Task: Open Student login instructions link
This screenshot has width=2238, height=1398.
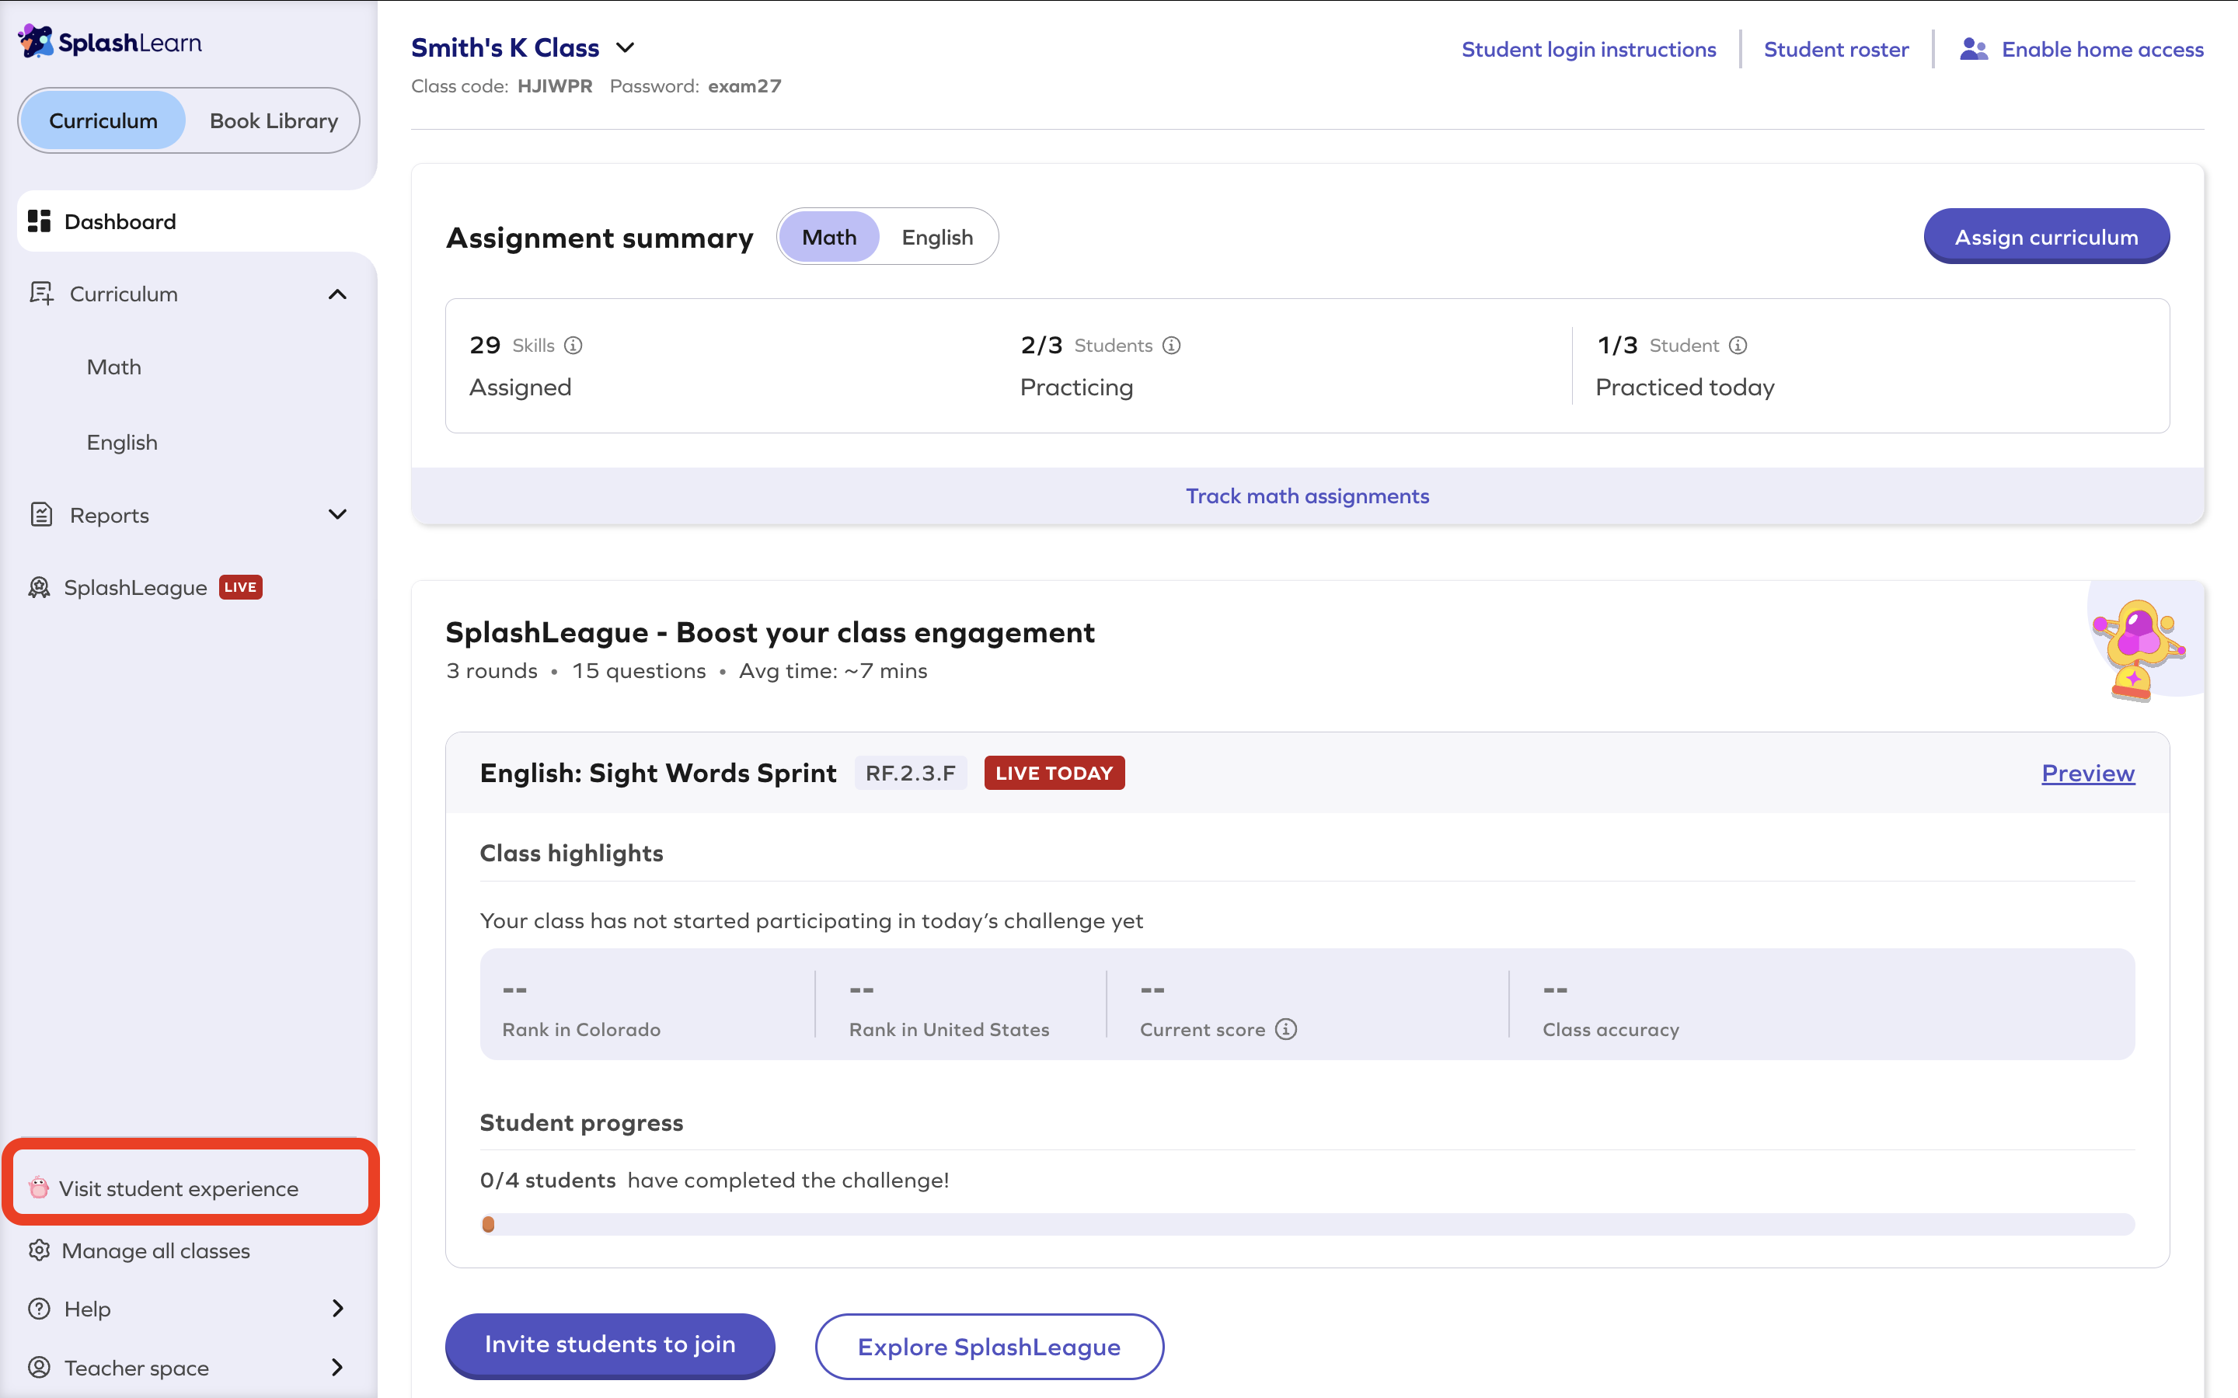Action: click(x=1588, y=49)
